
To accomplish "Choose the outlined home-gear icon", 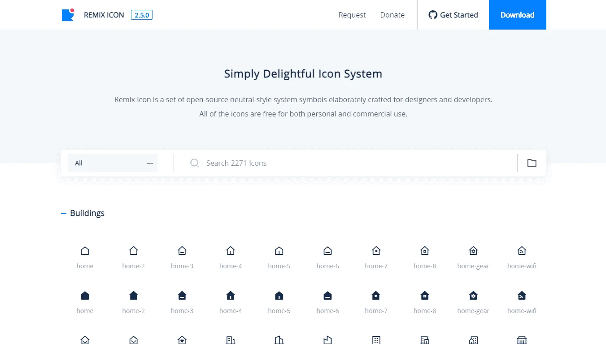I will tap(473, 250).
